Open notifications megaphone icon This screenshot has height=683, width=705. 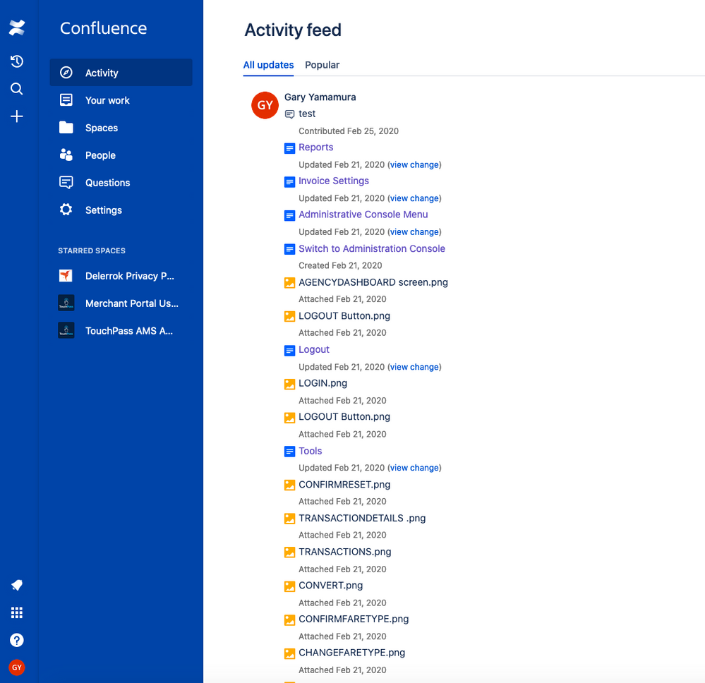point(17,585)
